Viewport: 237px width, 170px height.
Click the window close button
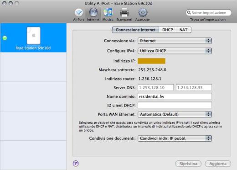pyautogui.click(x=5, y=3)
